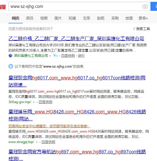Click the www.xlvagpj.top/ green URL
157x161 pixels.
click(21, 142)
